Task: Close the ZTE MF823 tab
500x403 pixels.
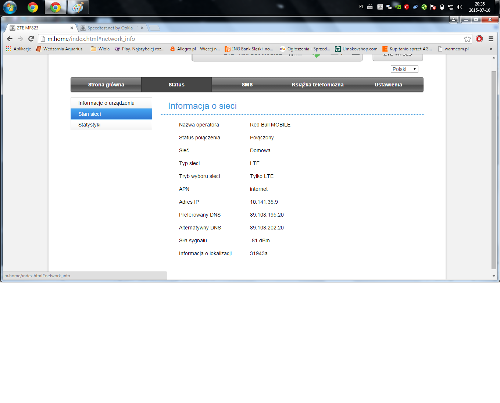Action: (x=72, y=28)
